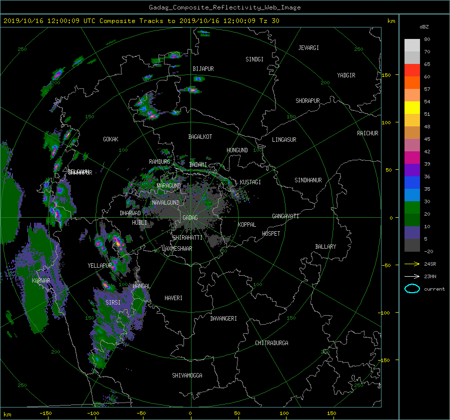450x420 pixels.
Task: Select the GOKAK city label
Action: pos(111,139)
